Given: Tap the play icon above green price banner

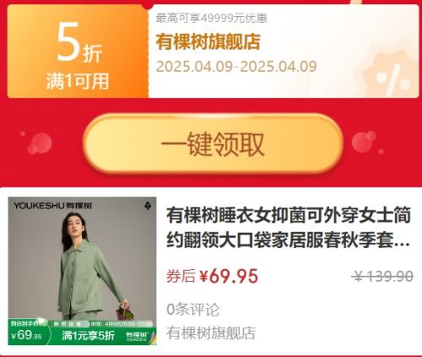Looking at the screenshot, I should [x=41, y=321].
